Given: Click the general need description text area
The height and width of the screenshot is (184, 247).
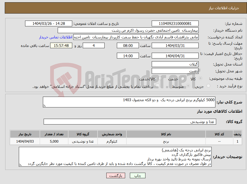Looking at the screenshot, I should click(129, 102).
